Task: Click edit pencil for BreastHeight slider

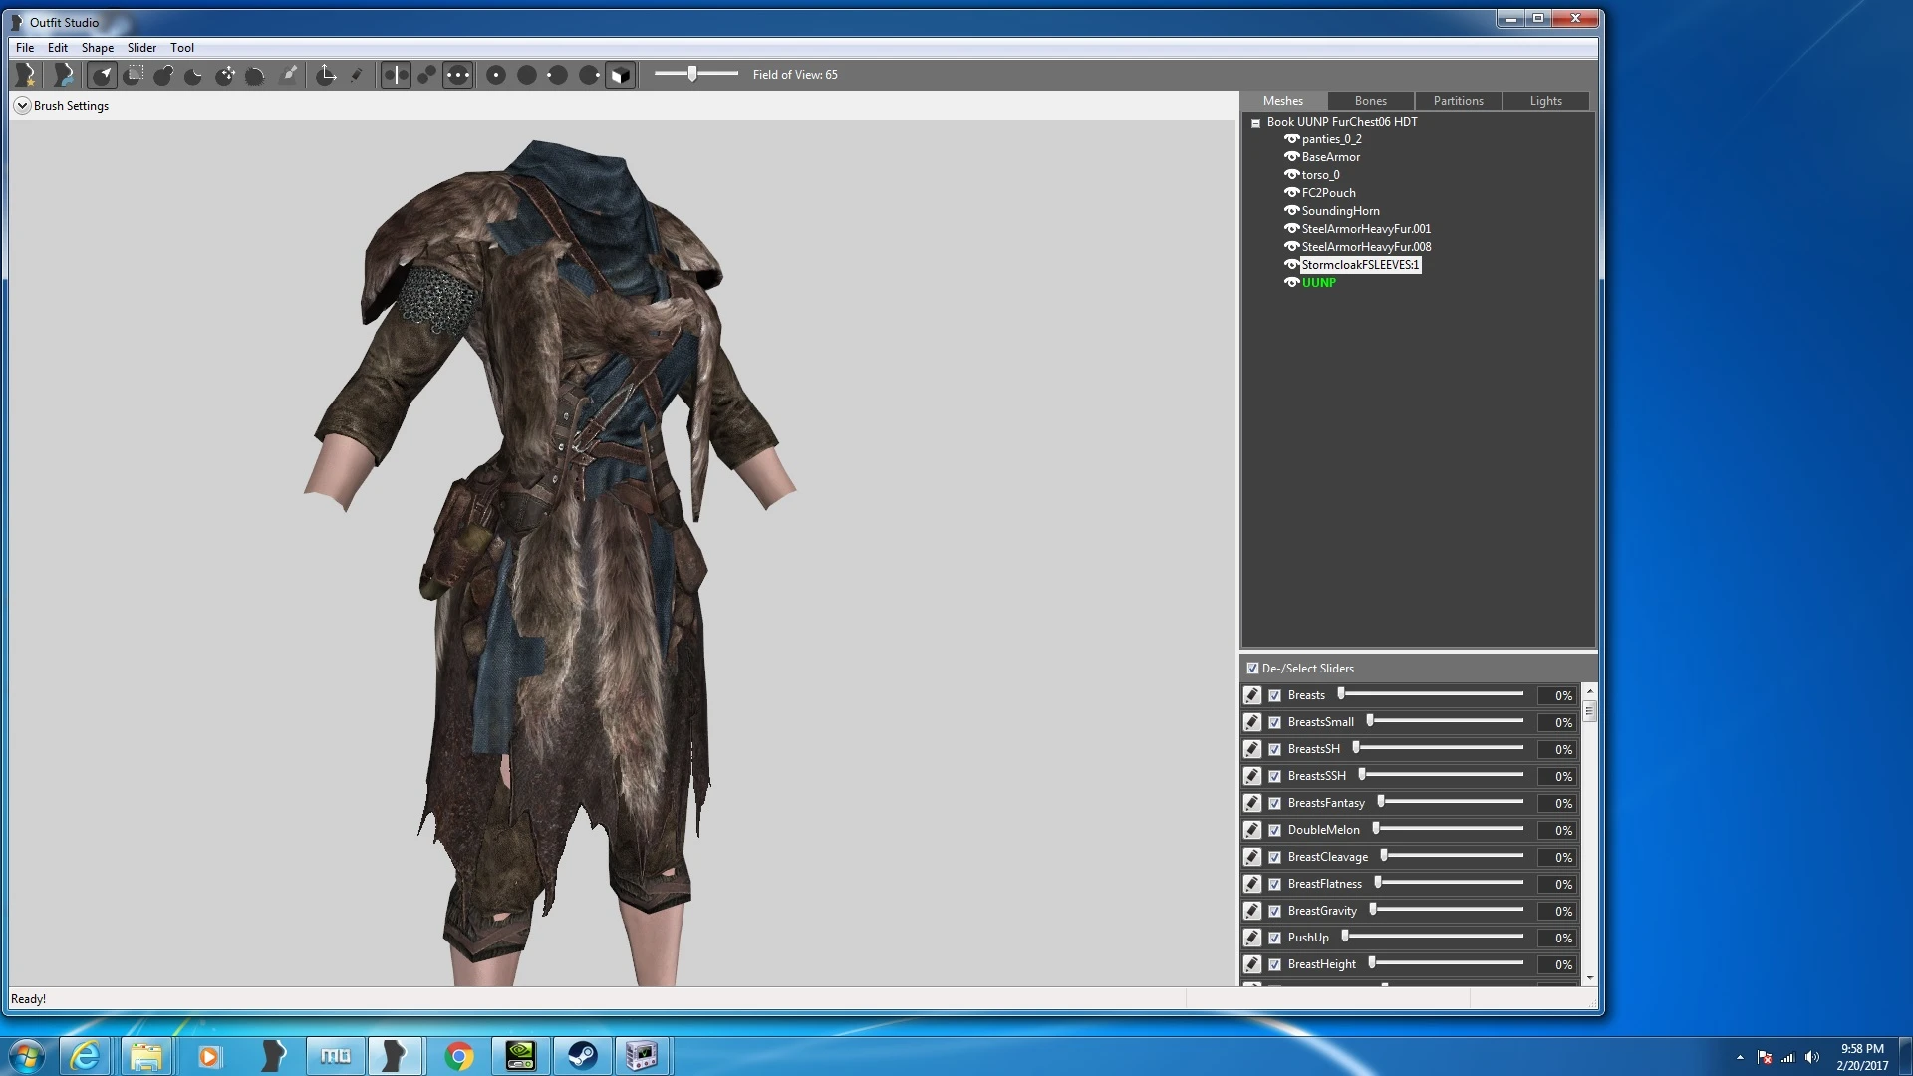Action: tap(1252, 964)
